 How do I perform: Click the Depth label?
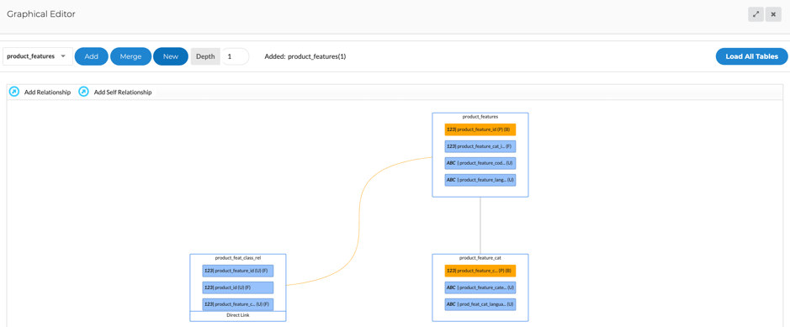[205, 56]
